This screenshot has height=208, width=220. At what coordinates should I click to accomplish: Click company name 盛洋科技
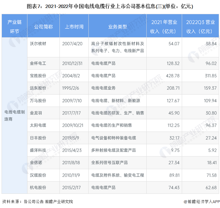(38, 150)
